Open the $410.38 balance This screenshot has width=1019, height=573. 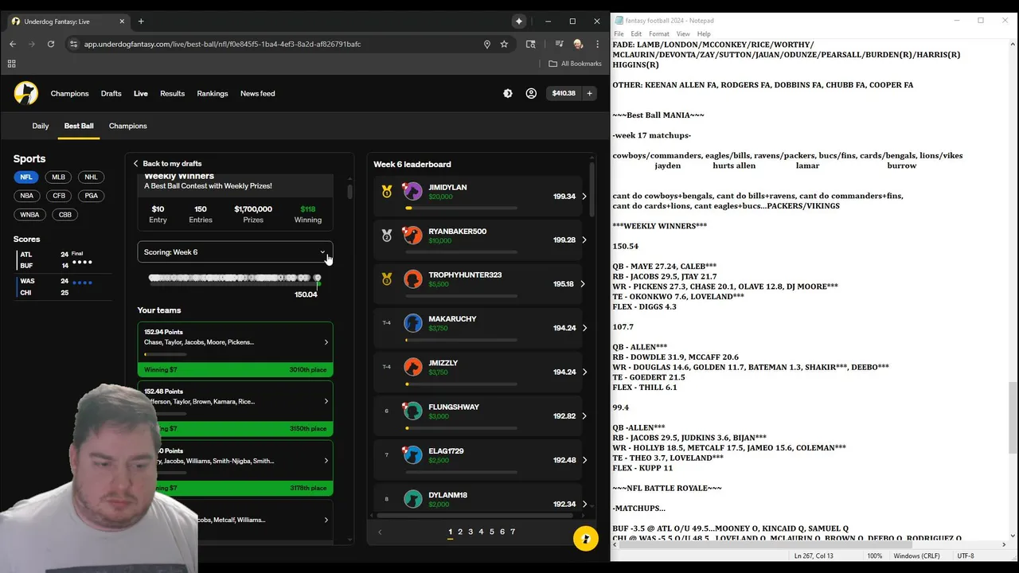click(x=564, y=93)
